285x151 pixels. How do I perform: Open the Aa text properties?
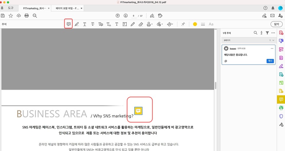coord(211,24)
